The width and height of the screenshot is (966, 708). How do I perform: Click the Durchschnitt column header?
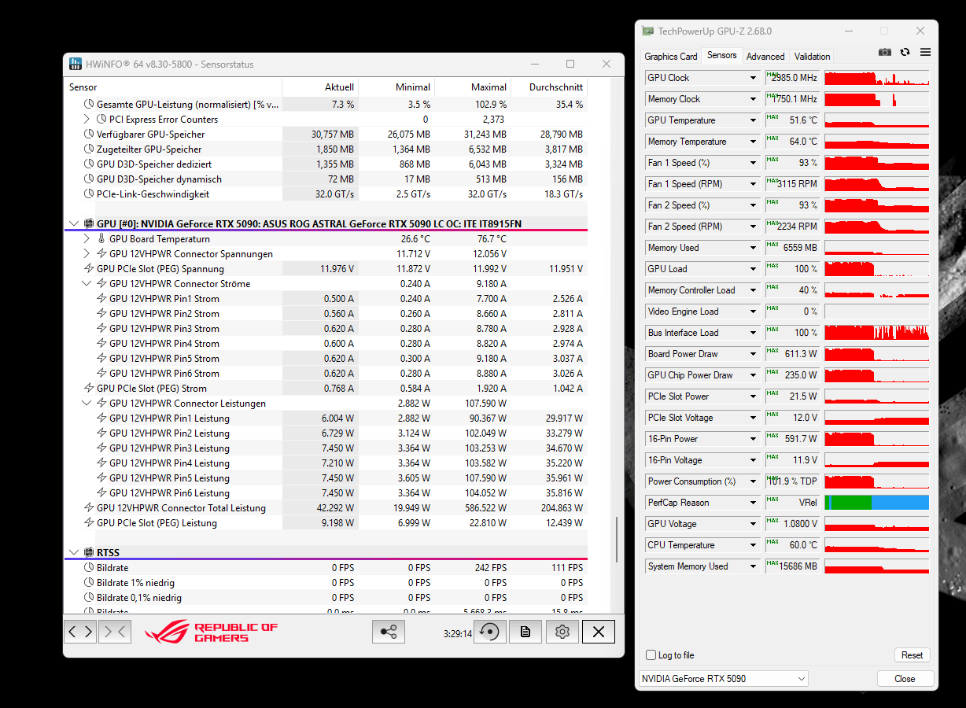(x=549, y=87)
